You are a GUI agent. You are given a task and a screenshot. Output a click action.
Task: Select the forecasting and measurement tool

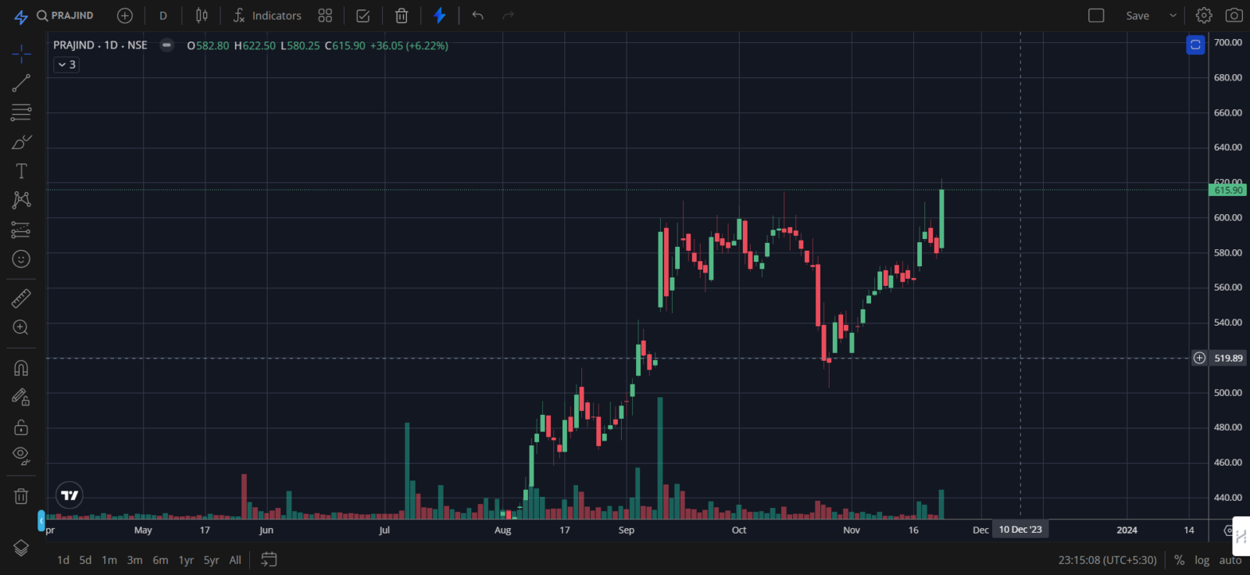pos(21,230)
